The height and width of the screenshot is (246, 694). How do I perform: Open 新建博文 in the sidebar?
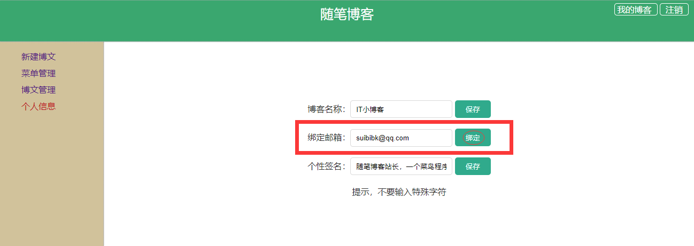38,57
